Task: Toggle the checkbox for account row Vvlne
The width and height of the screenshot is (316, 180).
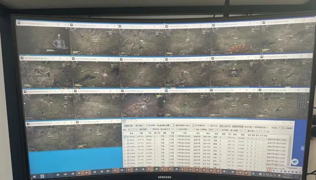Action: (128, 160)
